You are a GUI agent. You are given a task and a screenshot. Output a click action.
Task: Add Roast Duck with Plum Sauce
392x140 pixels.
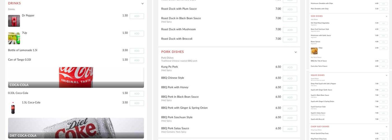tap(290, 10)
